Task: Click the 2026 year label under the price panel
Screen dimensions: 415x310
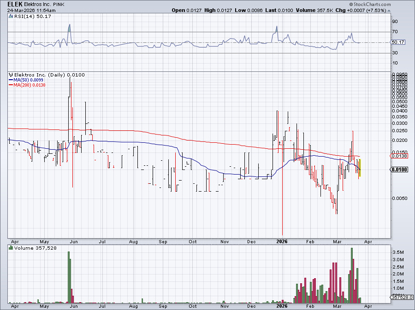Action: point(282,241)
